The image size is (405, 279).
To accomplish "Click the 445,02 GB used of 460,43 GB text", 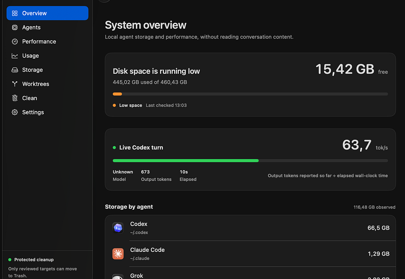I will point(150,82).
